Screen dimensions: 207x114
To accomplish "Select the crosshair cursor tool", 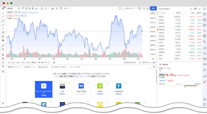I will [x=3, y=13].
